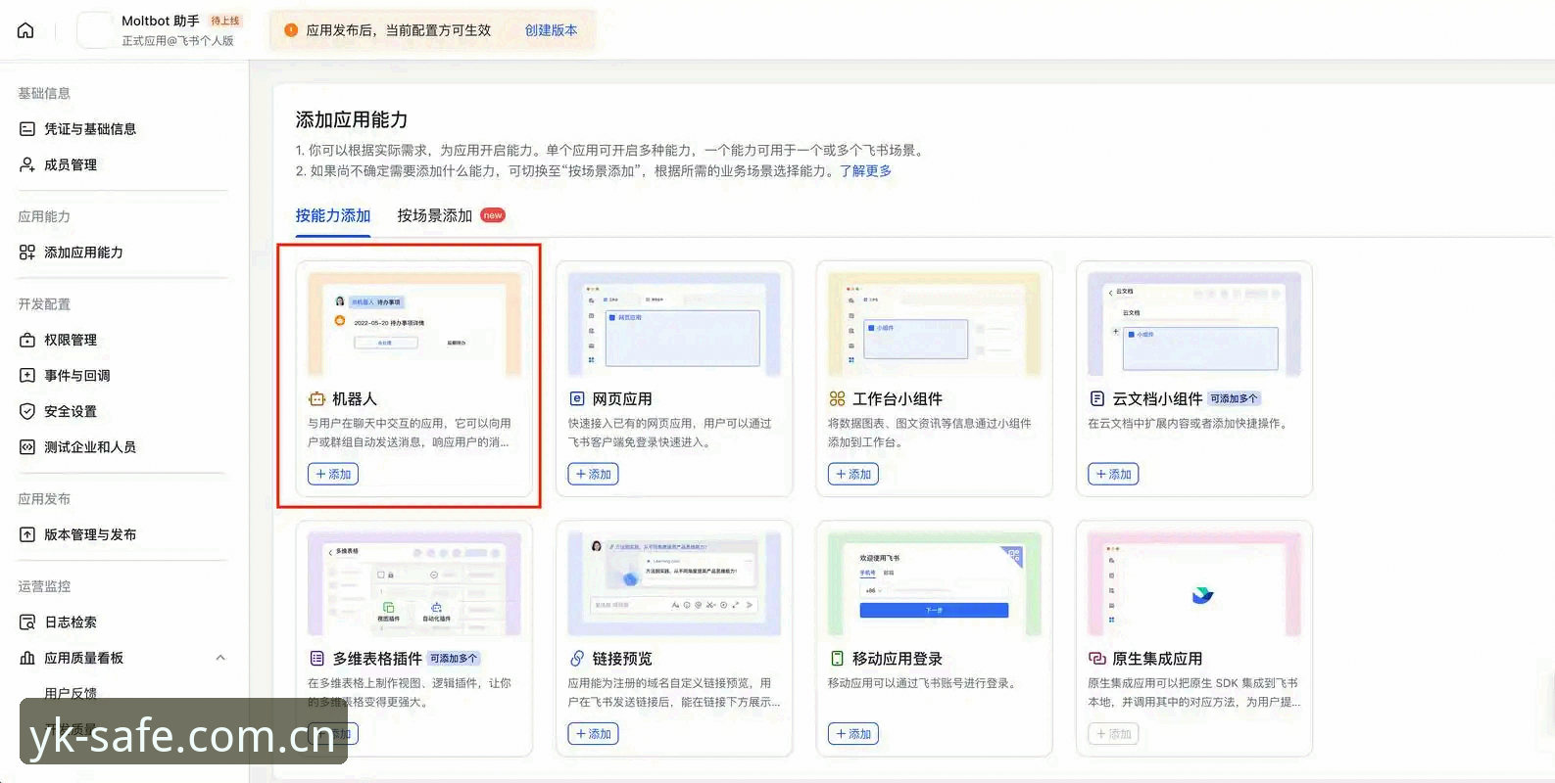The width and height of the screenshot is (1555, 783).
Task: Click the 机器人 preview thumbnail
Action: point(414,325)
